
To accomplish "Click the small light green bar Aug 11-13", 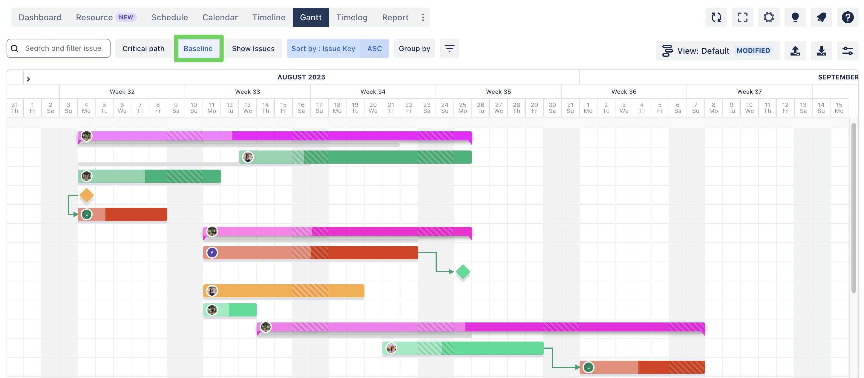I will pyautogui.click(x=230, y=310).
